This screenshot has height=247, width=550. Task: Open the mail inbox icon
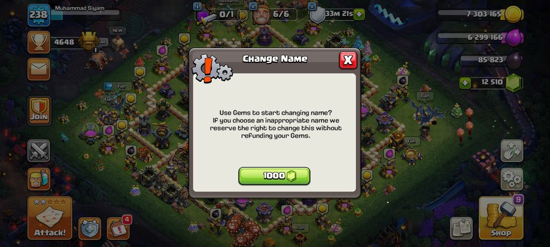(x=39, y=69)
